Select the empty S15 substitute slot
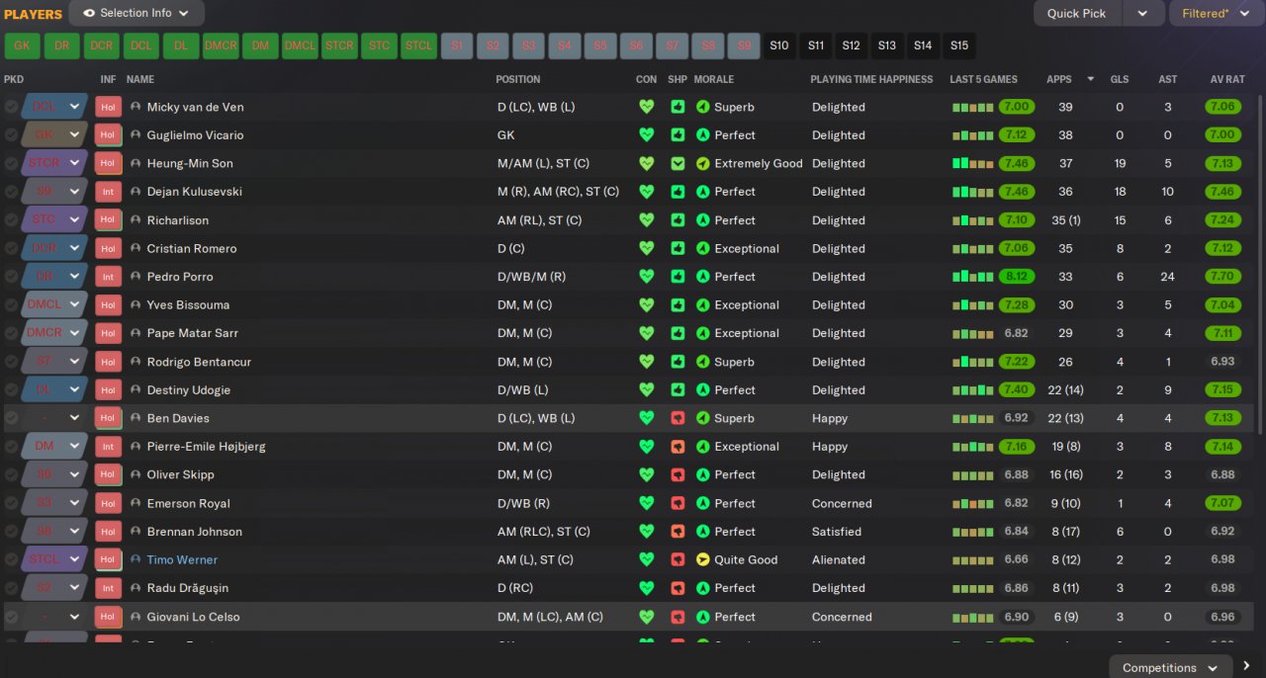This screenshot has width=1266, height=678. point(959,45)
